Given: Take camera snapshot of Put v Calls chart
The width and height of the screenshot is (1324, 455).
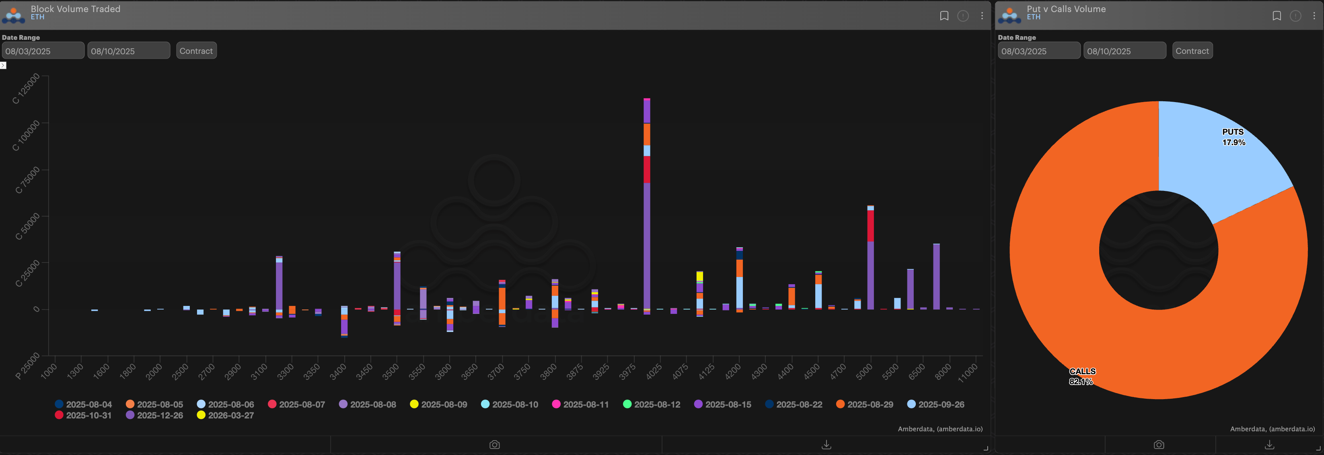Looking at the screenshot, I should point(1158,445).
